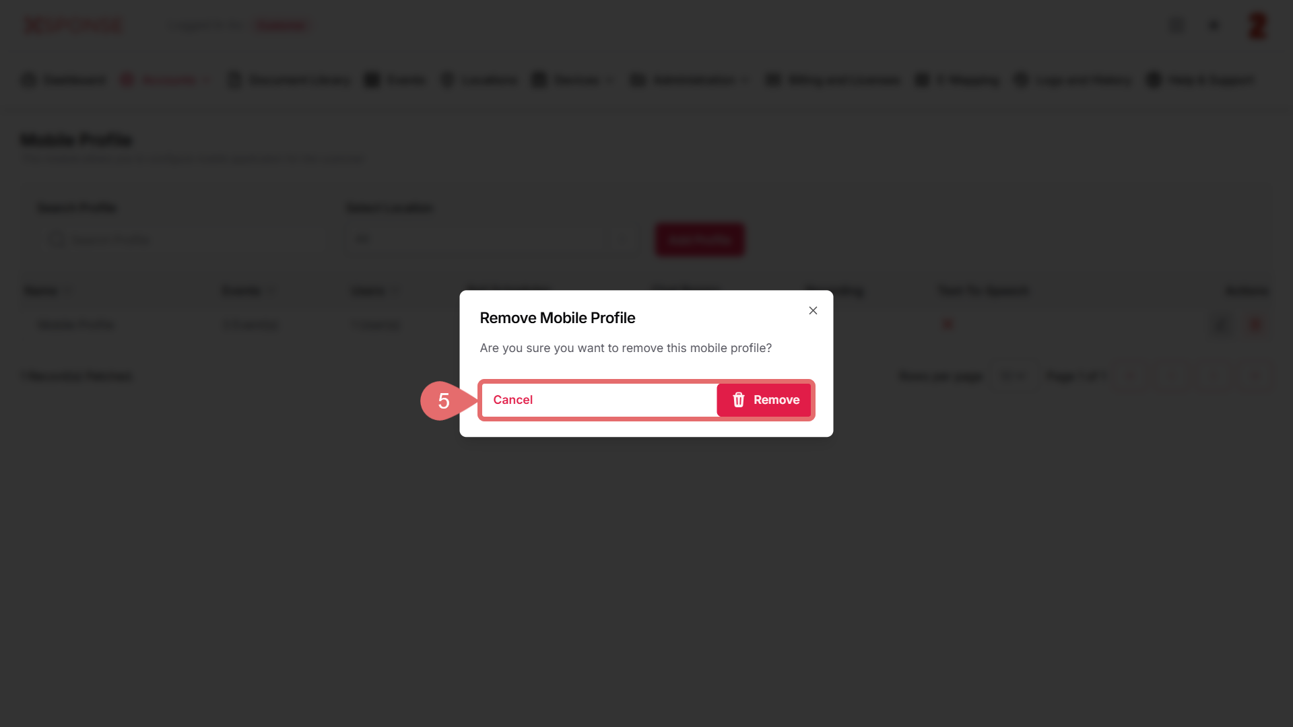Open Document Library in the navigation
The width and height of the screenshot is (1293, 727).
click(290, 80)
